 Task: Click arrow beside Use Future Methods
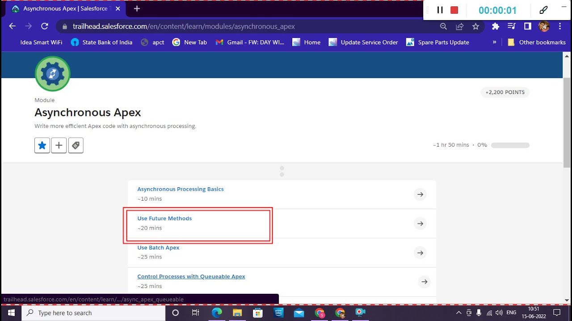point(420,223)
